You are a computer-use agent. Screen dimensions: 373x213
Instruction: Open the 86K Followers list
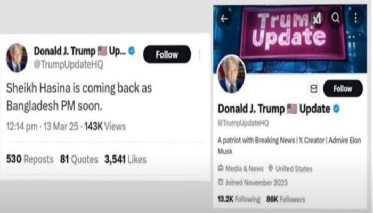[x=286, y=199]
